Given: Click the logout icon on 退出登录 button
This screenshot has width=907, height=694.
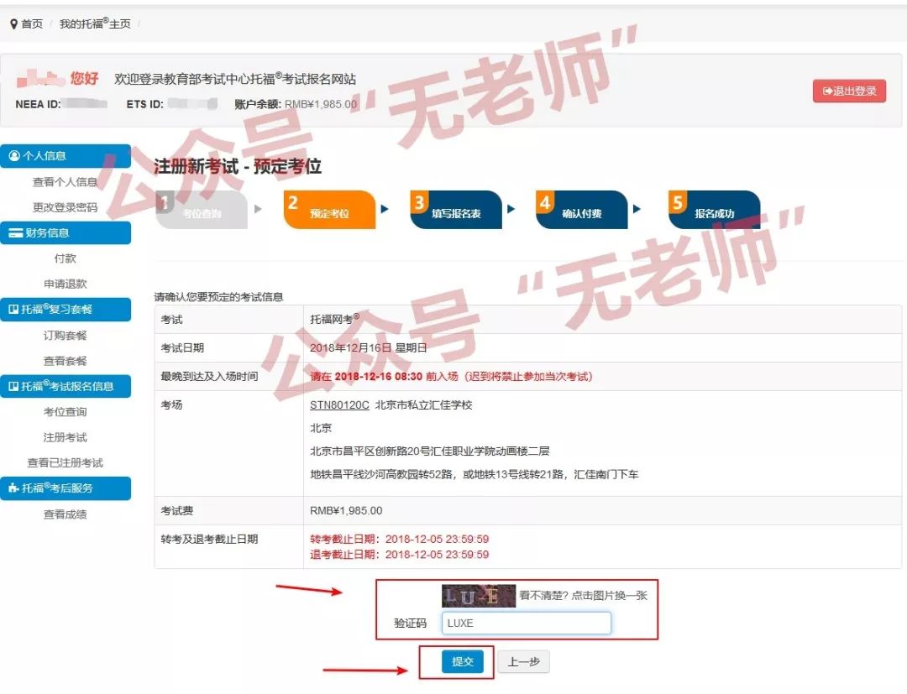Looking at the screenshot, I should point(827,91).
